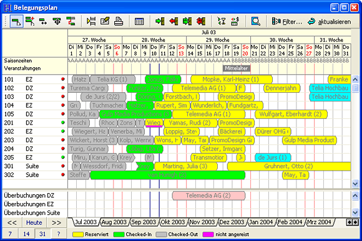Click the green arrow check-in icon
This screenshot has width=362, height=241.
(160, 21)
